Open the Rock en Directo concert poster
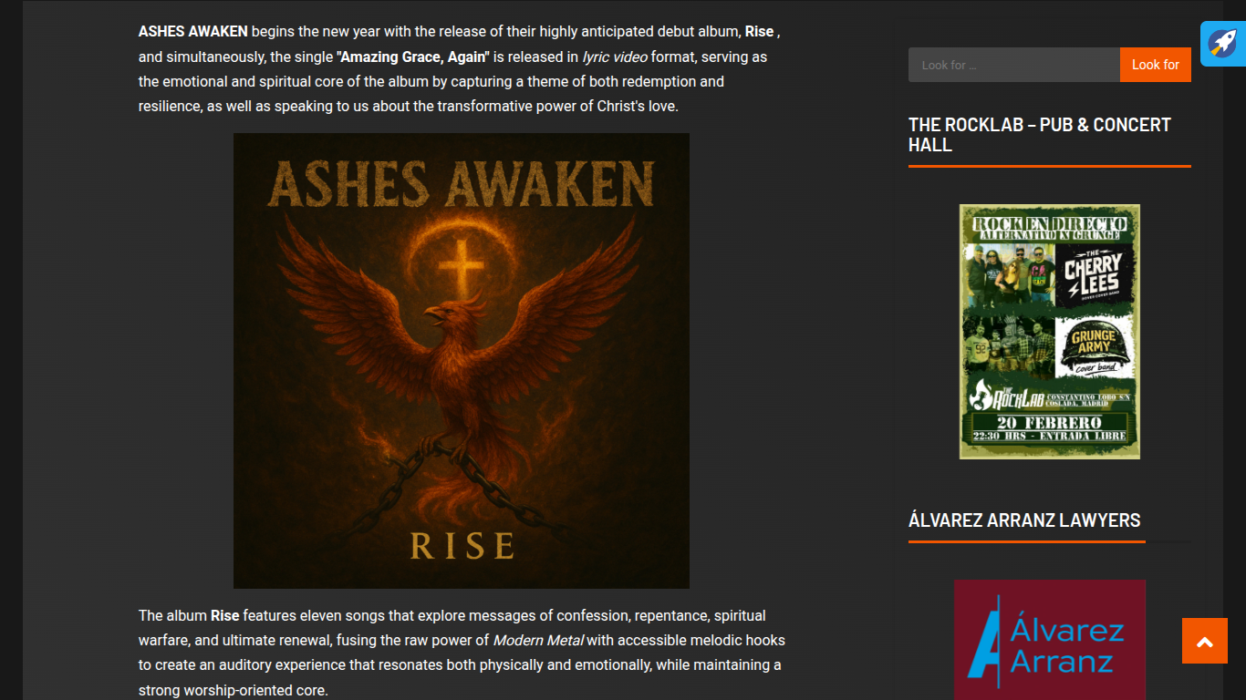The height and width of the screenshot is (700, 1246). pyautogui.click(x=1050, y=332)
